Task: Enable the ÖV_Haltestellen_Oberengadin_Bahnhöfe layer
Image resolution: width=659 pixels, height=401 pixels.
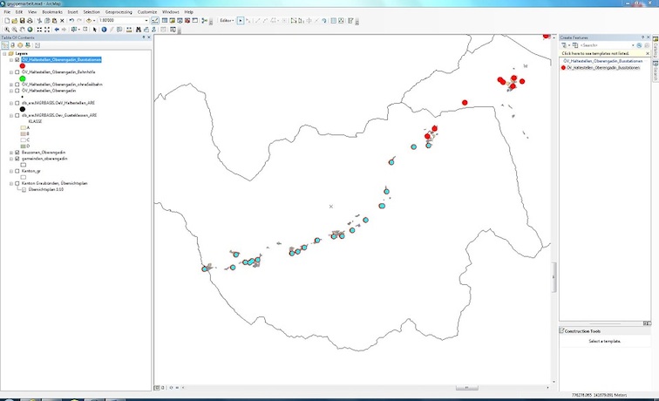Action: pos(17,72)
